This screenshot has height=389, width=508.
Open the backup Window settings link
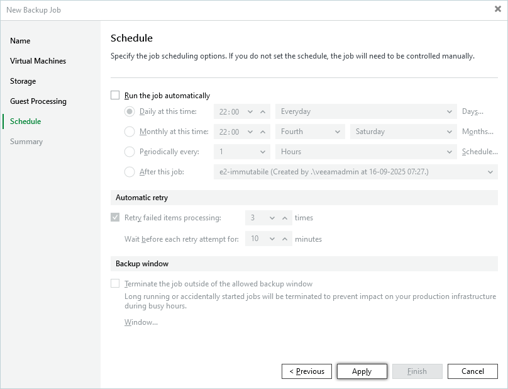[141, 322]
